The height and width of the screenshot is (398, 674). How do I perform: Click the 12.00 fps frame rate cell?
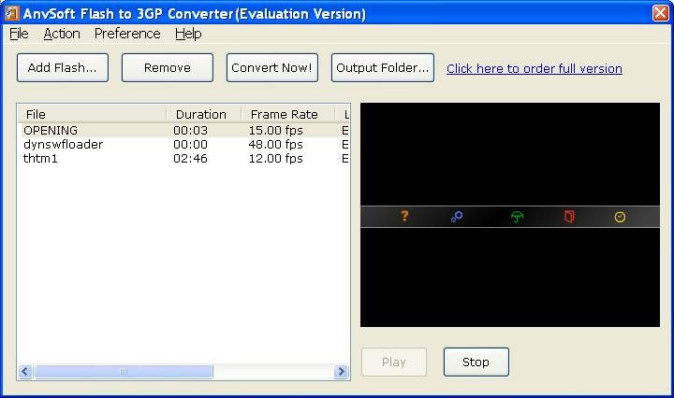point(275,158)
